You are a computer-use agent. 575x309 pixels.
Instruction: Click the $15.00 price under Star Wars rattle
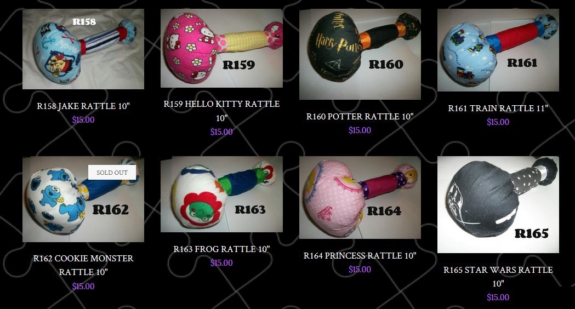[x=498, y=297]
